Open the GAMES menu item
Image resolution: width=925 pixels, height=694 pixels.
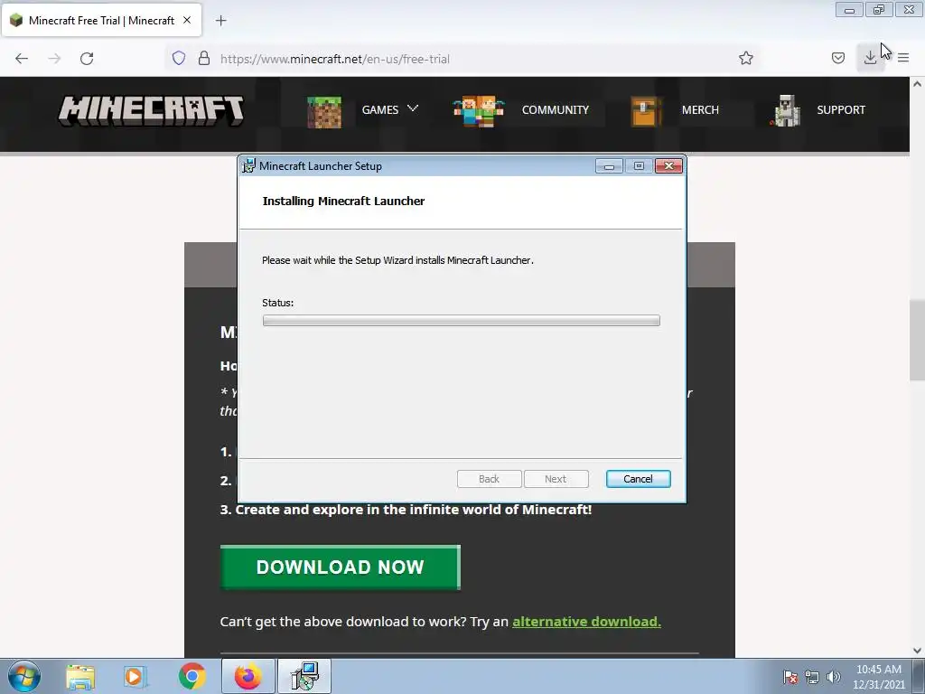click(380, 109)
